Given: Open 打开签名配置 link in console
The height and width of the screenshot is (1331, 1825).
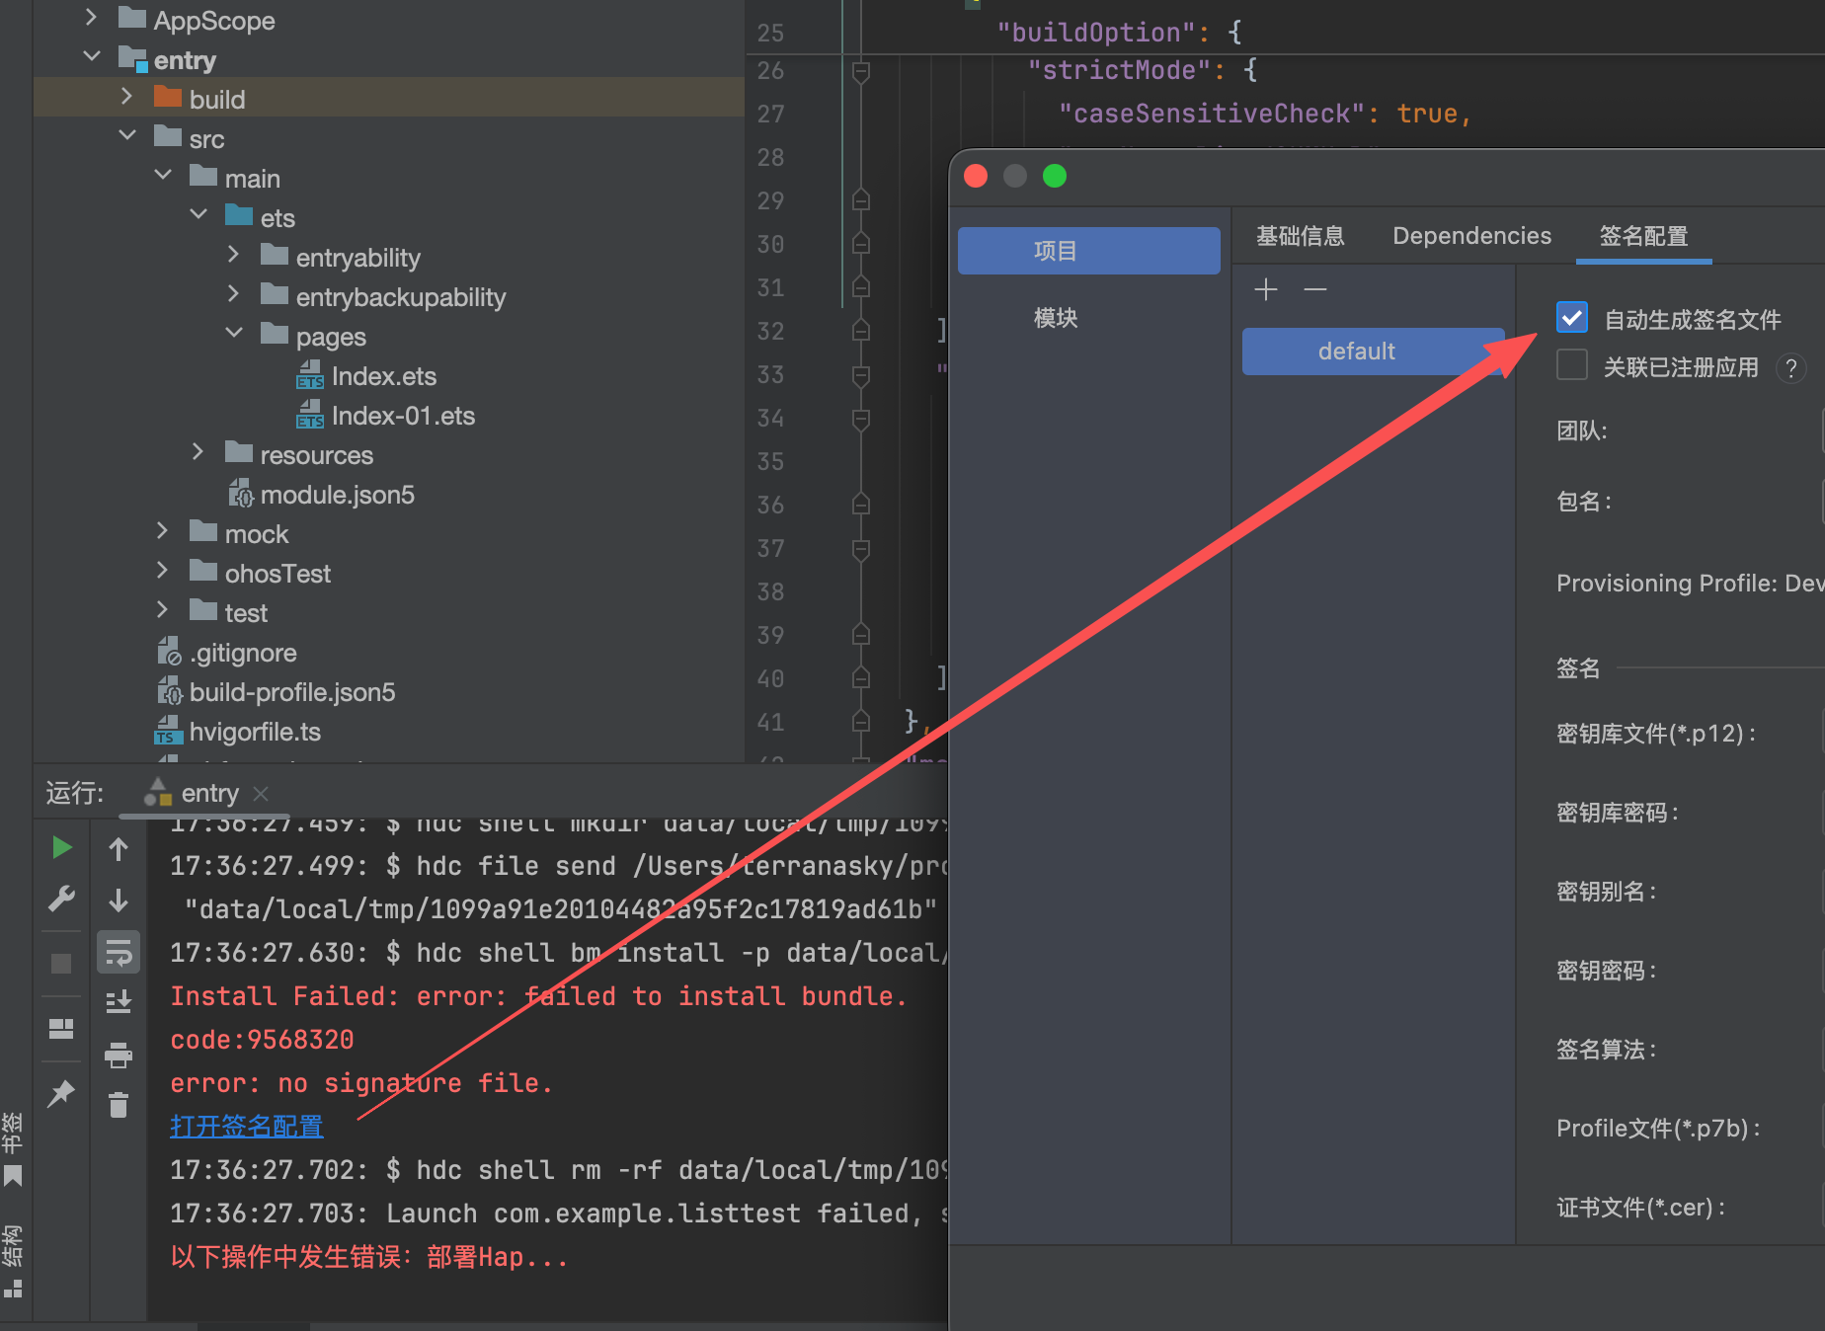Looking at the screenshot, I should [x=247, y=1127].
